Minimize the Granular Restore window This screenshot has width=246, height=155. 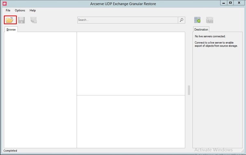224,3
